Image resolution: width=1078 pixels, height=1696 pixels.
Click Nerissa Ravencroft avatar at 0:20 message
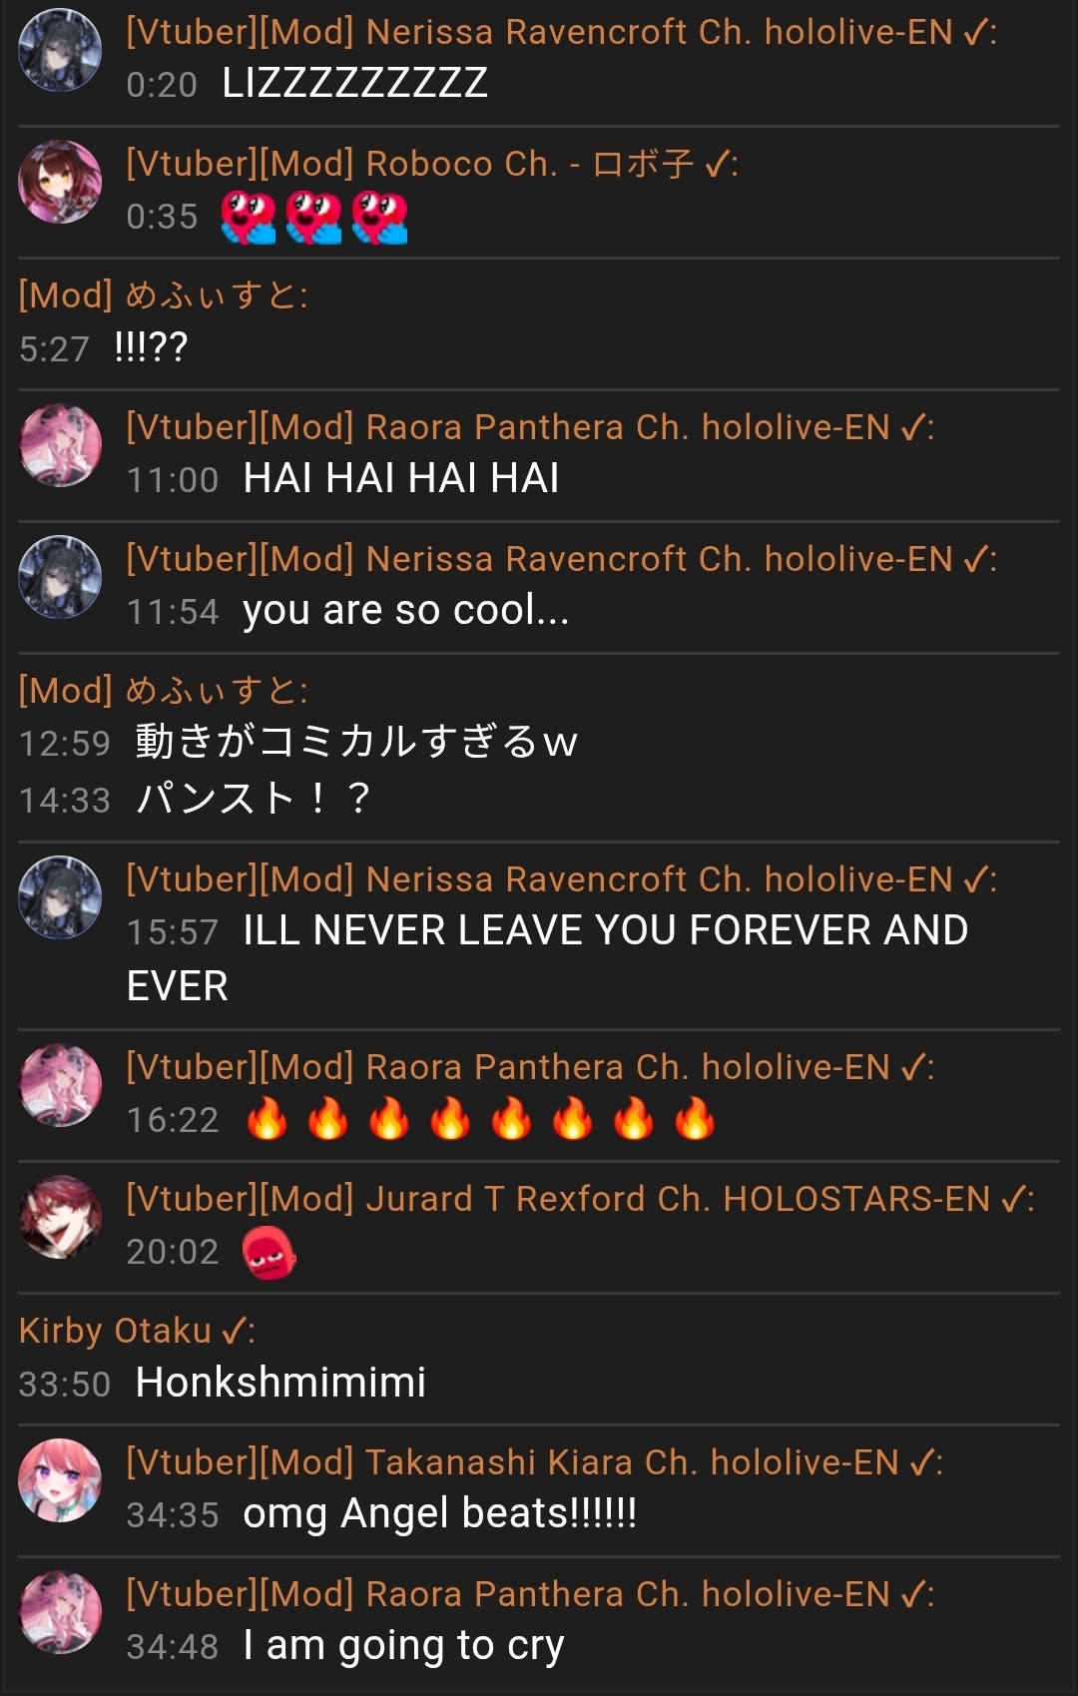click(60, 50)
